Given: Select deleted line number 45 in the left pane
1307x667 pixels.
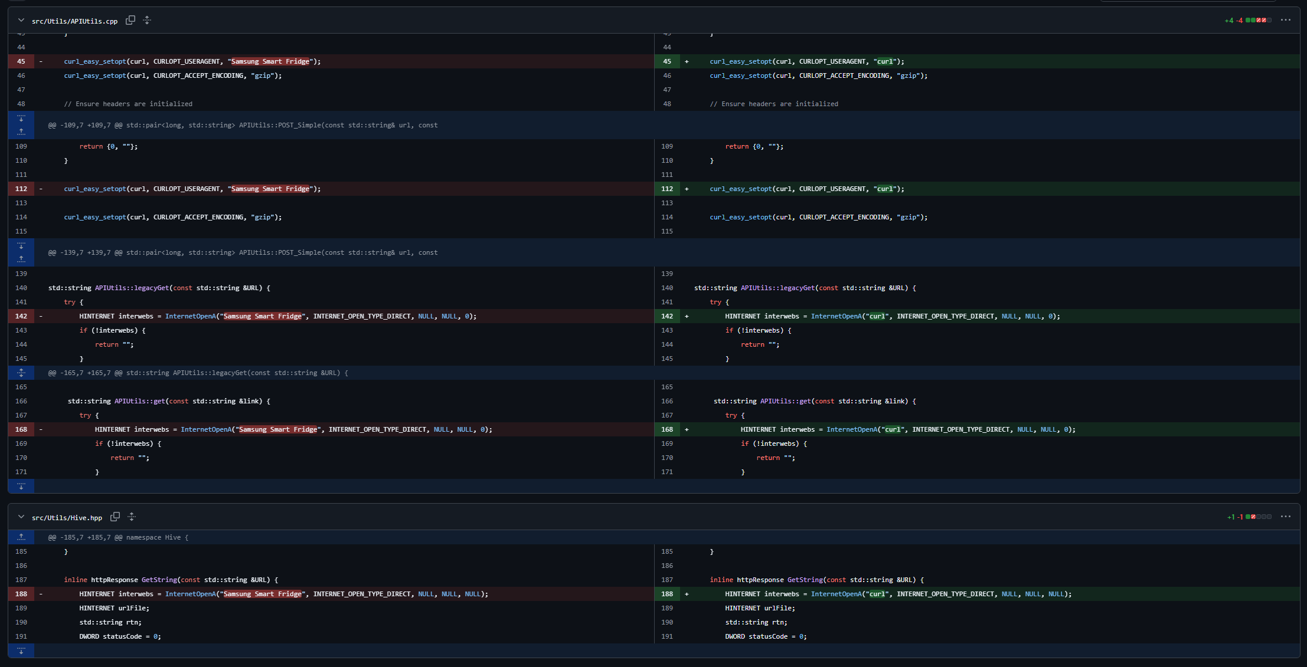Looking at the screenshot, I should tap(21, 61).
